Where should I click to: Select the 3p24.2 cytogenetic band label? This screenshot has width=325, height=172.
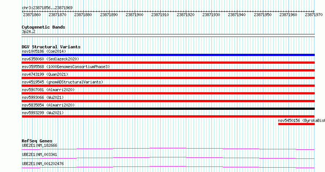(x=28, y=31)
